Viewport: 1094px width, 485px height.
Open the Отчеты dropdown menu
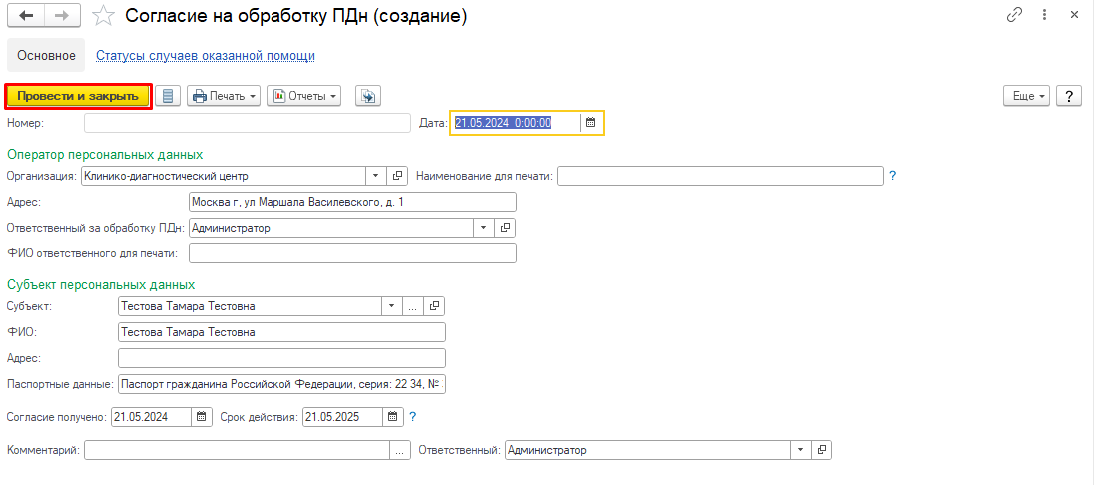click(x=304, y=96)
